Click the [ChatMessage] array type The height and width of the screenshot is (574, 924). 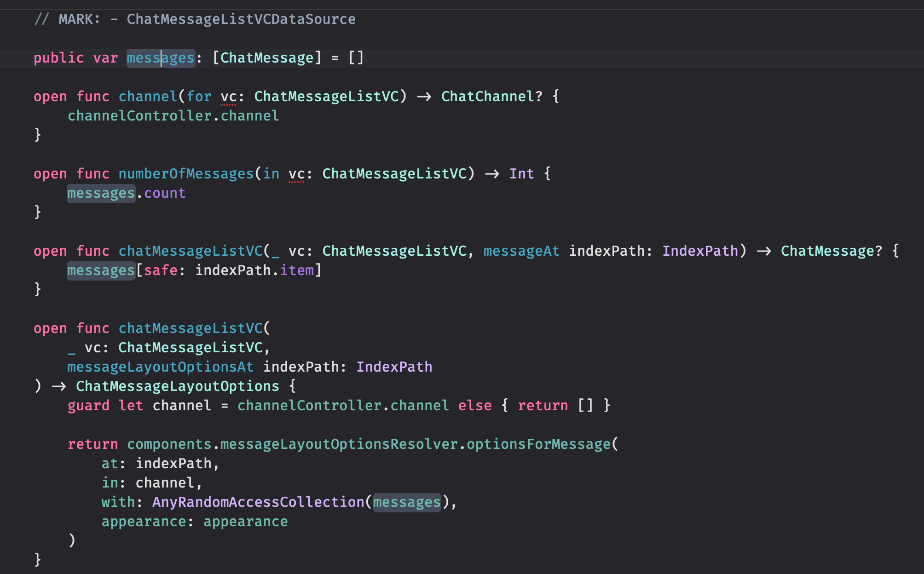267,58
